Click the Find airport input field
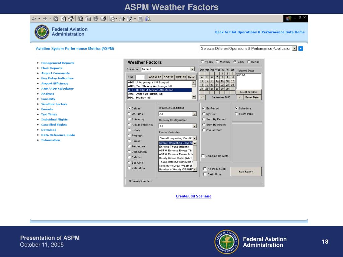The width and height of the screenshot is (343, 257). point(140,77)
